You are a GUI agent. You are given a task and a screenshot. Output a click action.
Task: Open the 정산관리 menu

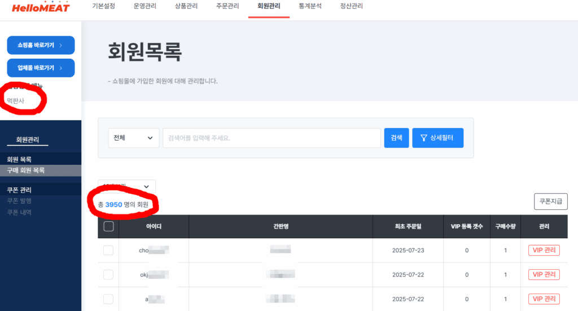[x=351, y=6]
